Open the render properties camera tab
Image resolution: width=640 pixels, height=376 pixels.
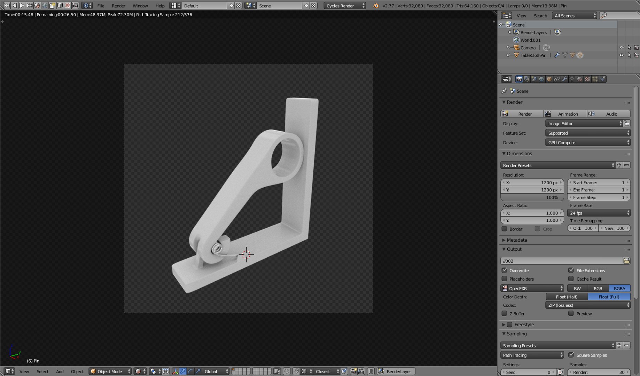pos(519,79)
